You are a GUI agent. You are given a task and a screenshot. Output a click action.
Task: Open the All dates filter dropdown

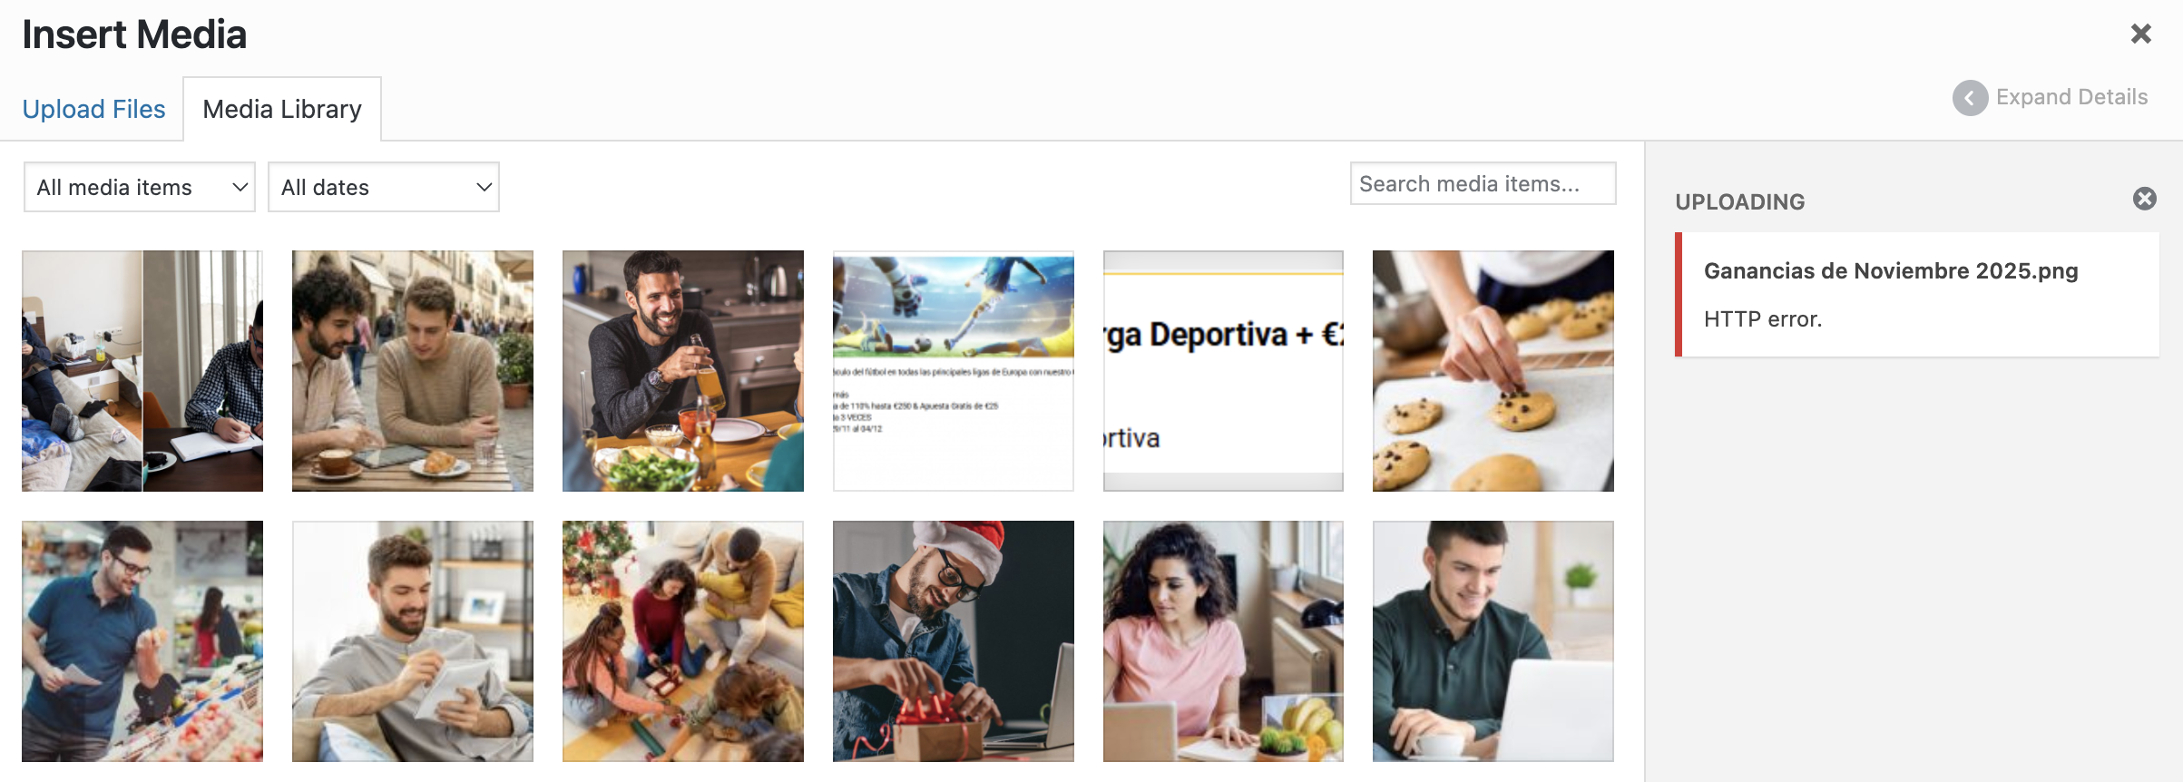coord(384,187)
